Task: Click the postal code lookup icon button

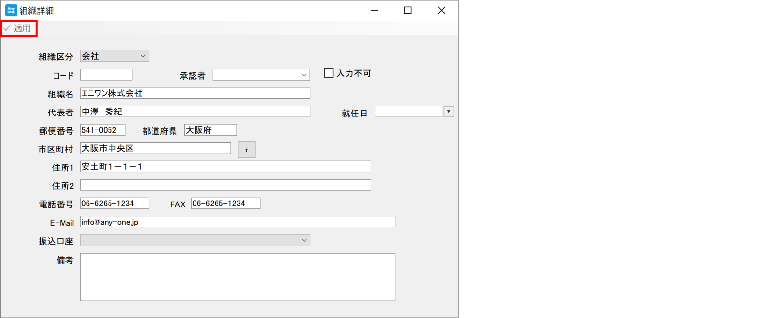Action: pyautogui.click(x=246, y=150)
